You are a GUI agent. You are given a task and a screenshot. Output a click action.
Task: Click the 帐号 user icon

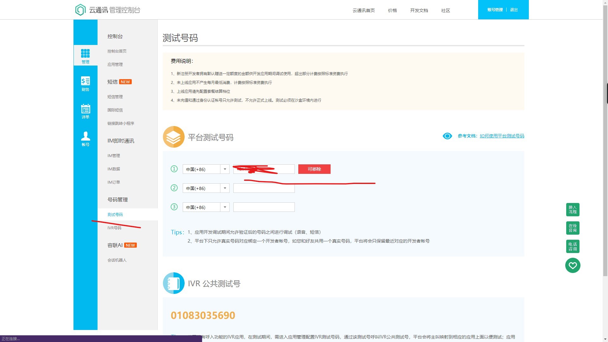pos(85,136)
